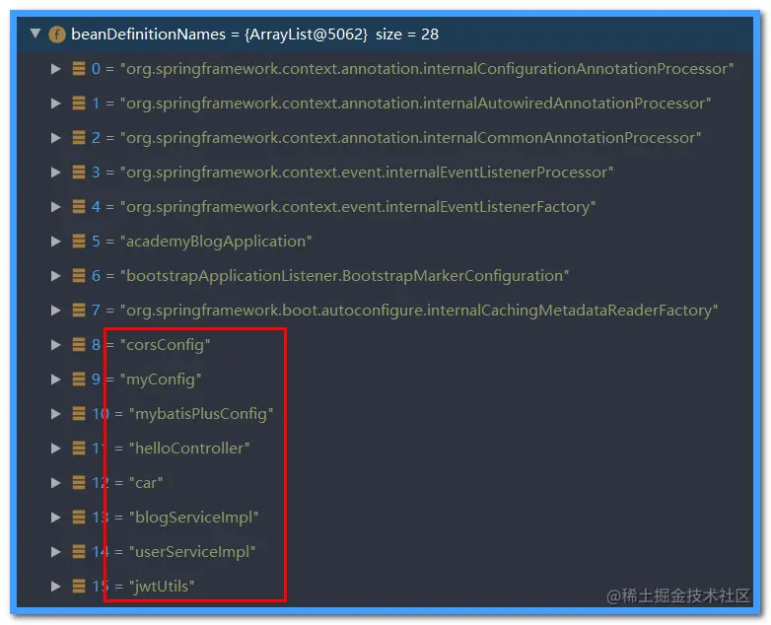
Task: Select the internalConfigurationAnnotationProcessor value string
Action: tap(427, 69)
